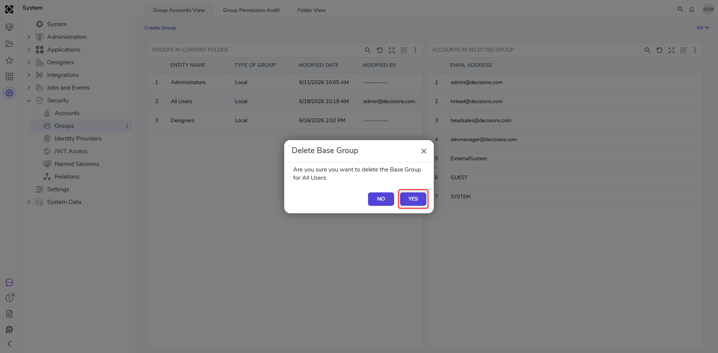Open the folders rail icon
This screenshot has width=718, height=353.
[x=9, y=44]
